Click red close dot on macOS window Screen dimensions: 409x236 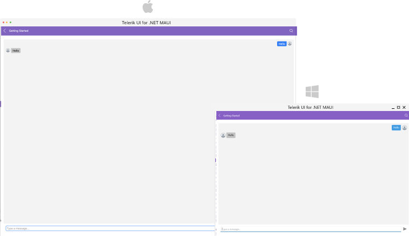click(x=3, y=23)
